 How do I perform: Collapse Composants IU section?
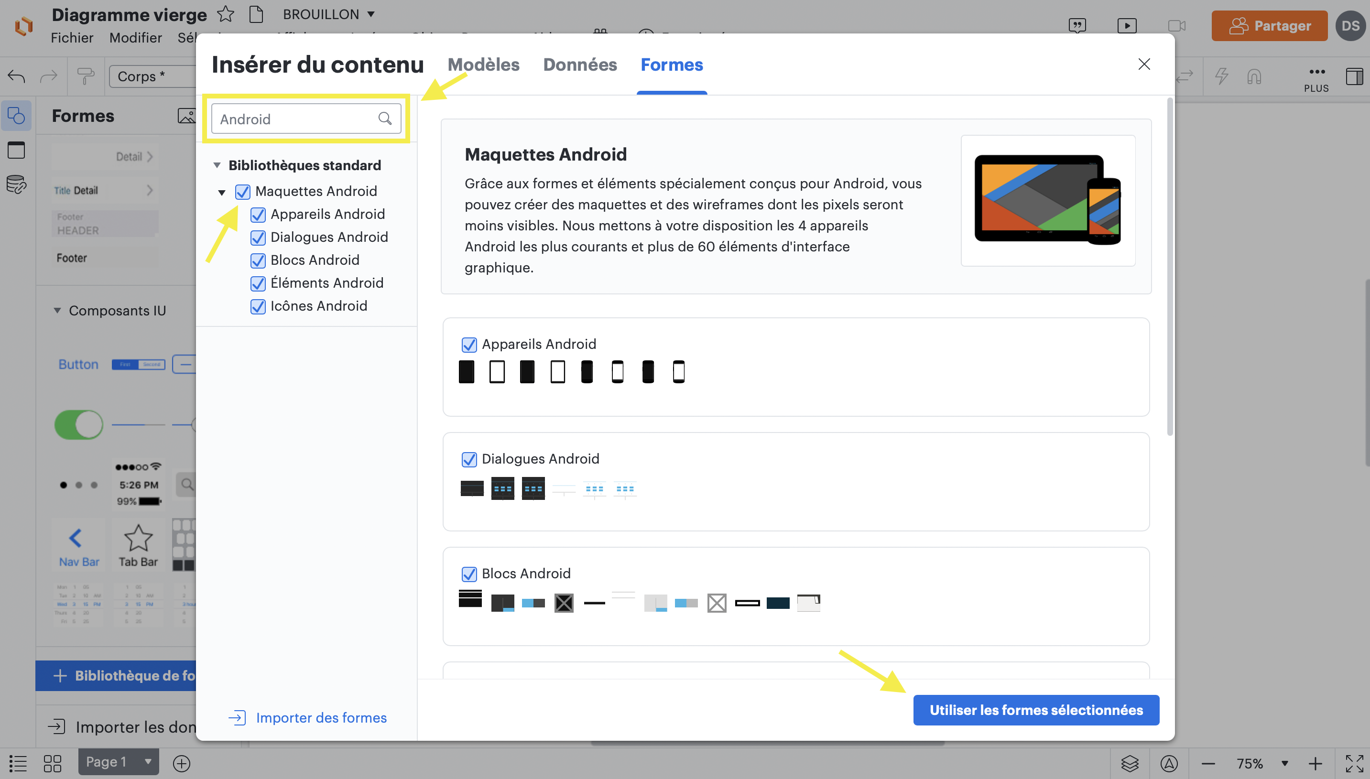point(57,310)
